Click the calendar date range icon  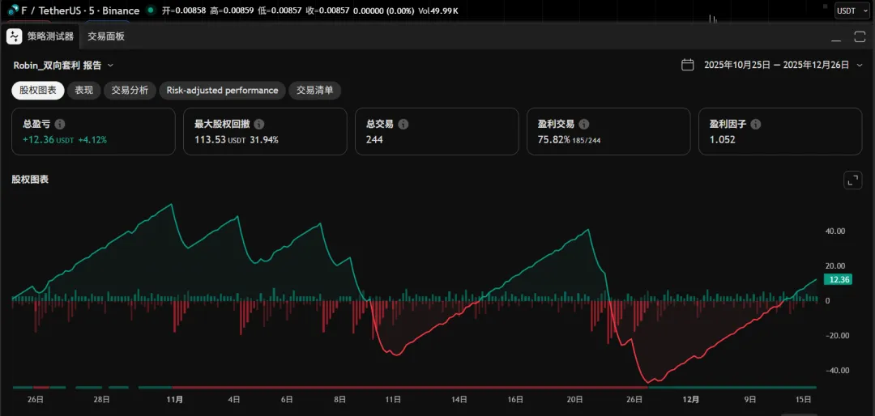pos(688,65)
